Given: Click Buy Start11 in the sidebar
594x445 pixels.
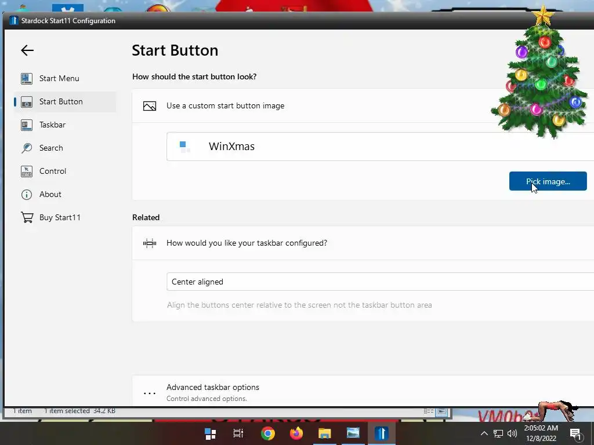Looking at the screenshot, I should pos(65,218).
